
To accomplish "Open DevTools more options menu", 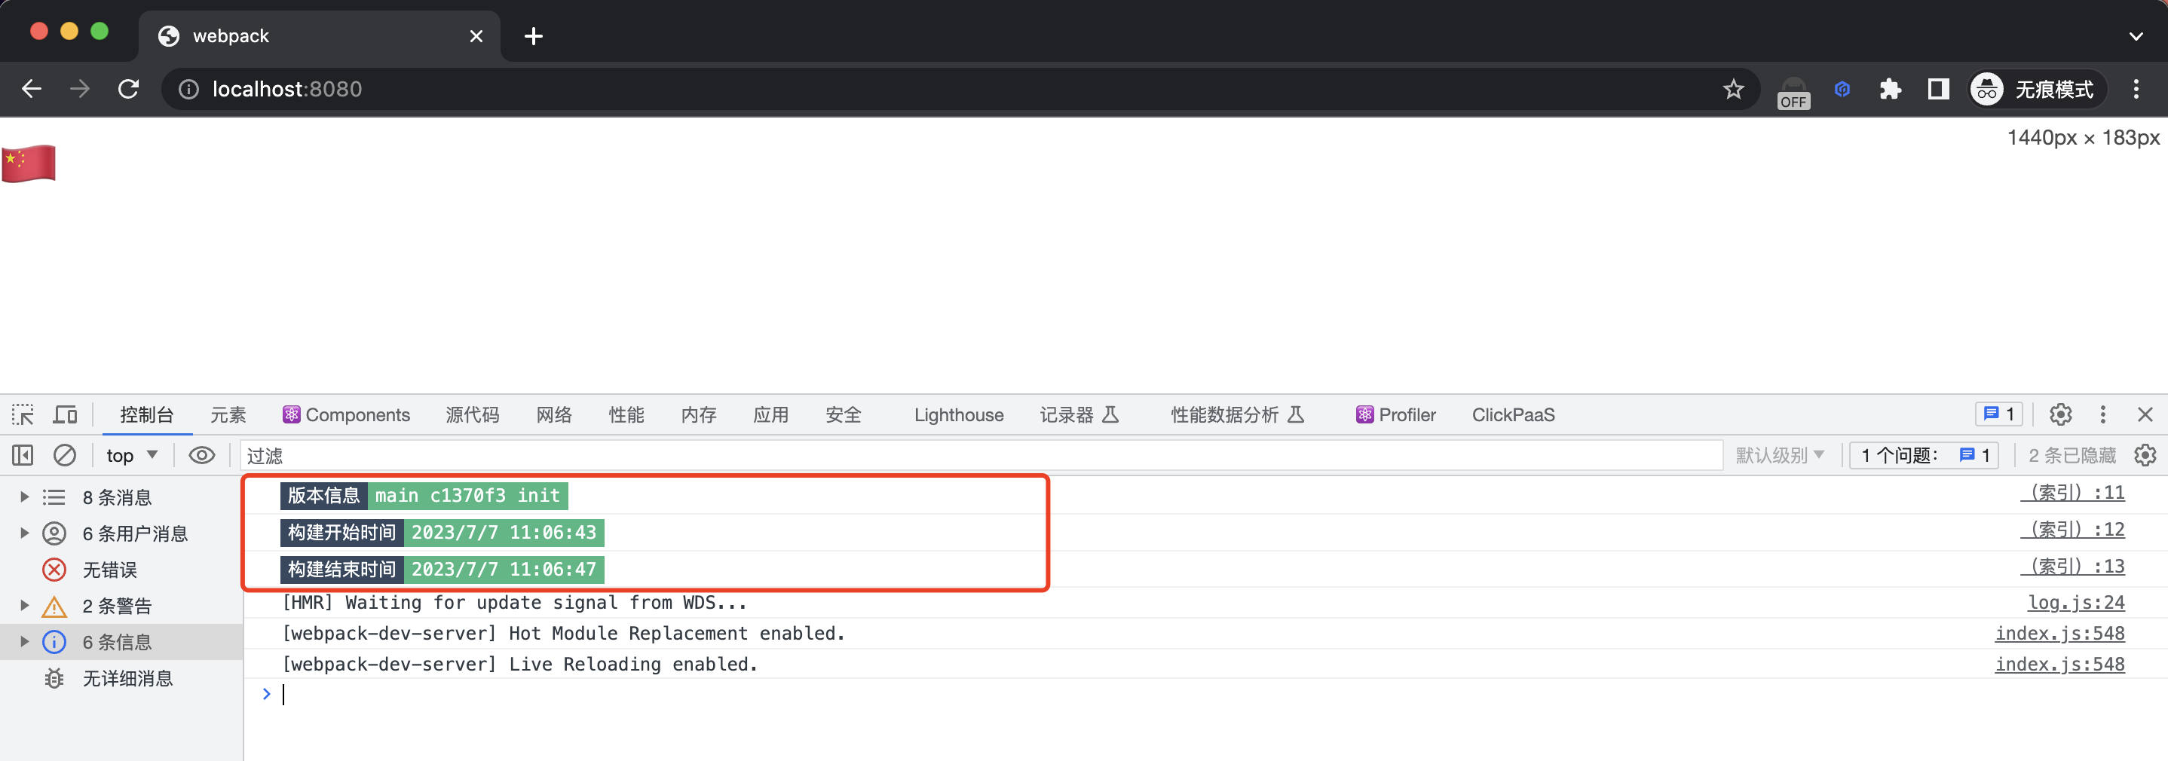I will coord(2102,414).
